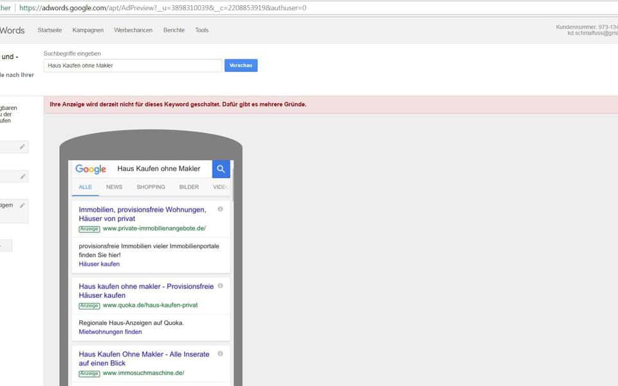
Task: Click info icon beside Immobilien provisionsfreie Wohnungen ad
Action: pyautogui.click(x=220, y=209)
